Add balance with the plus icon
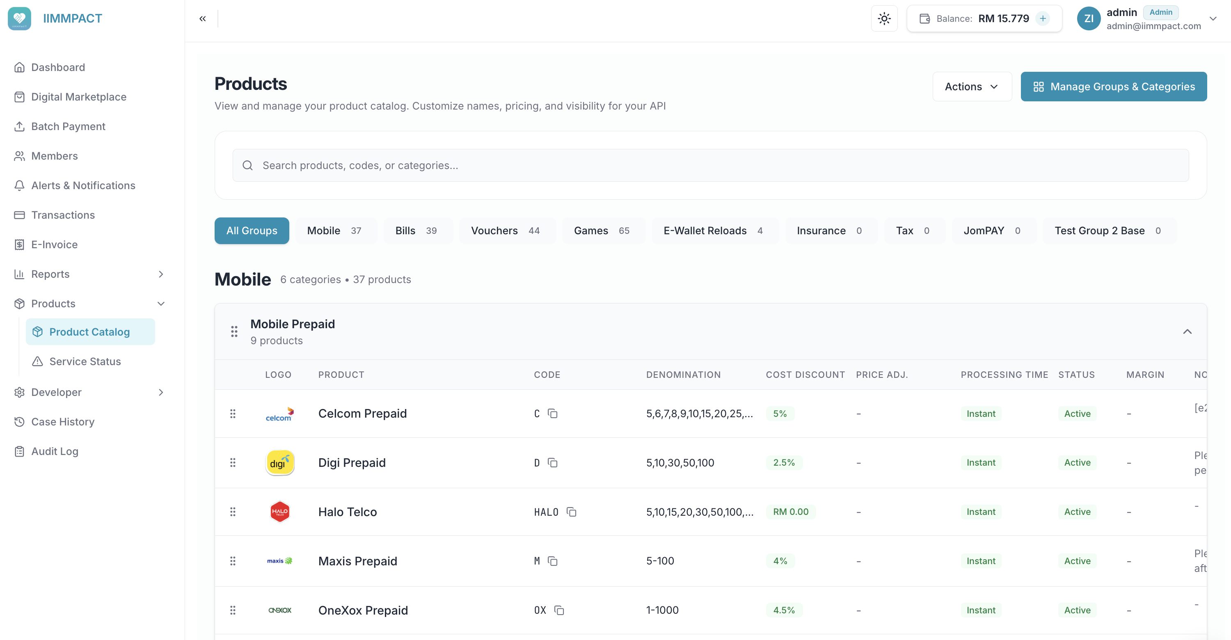Screen dimensions: 1231x640 [x=1043, y=18]
